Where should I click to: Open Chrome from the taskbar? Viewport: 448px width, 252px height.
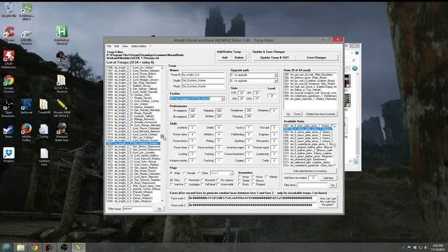[35, 247]
